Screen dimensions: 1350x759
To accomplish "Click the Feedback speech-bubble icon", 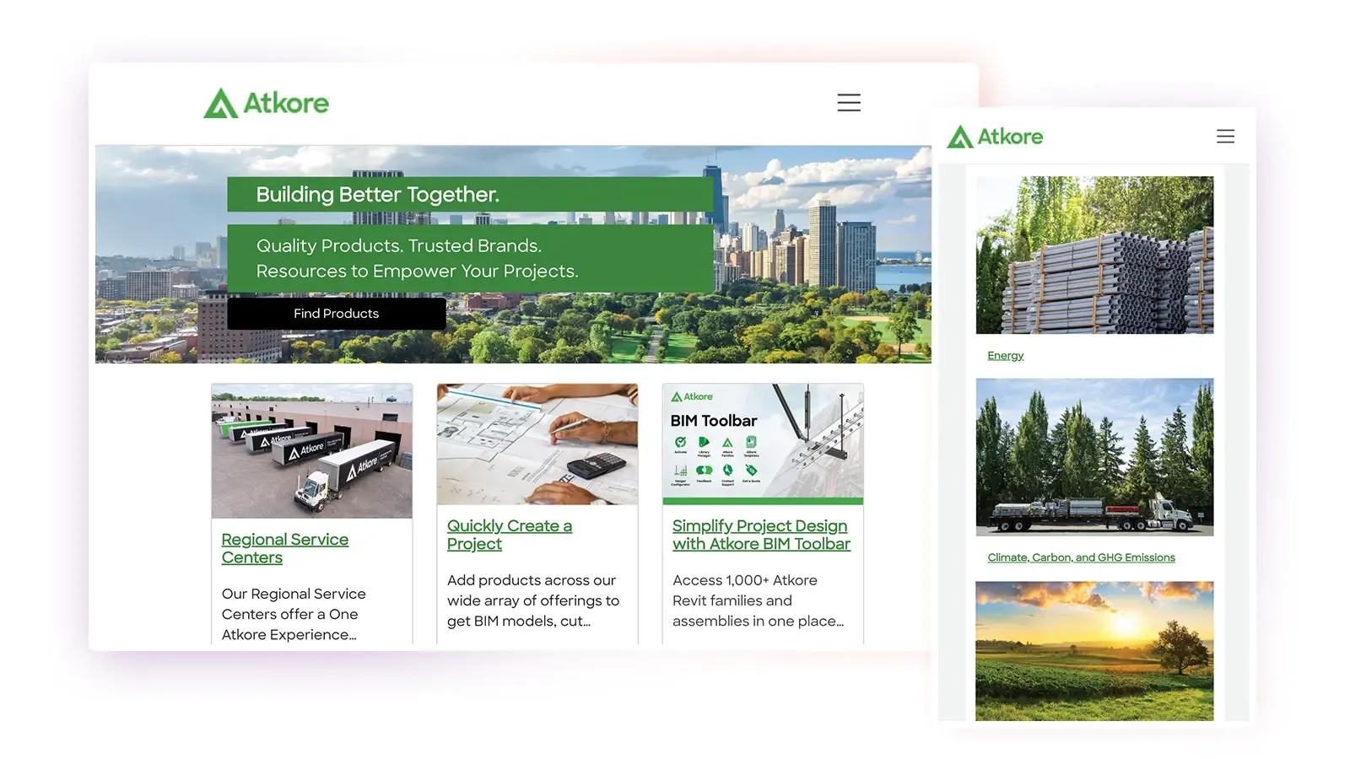I will pyautogui.click(x=705, y=470).
